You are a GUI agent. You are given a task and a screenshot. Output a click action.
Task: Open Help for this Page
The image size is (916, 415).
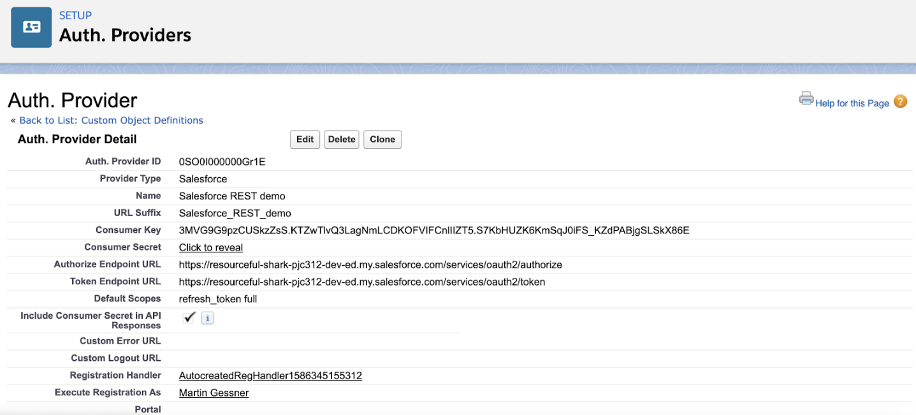tap(852, 103)
